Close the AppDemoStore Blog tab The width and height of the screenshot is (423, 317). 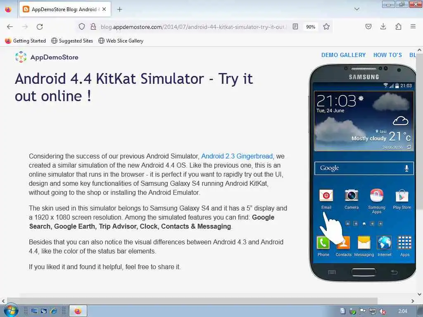(104, 9)
